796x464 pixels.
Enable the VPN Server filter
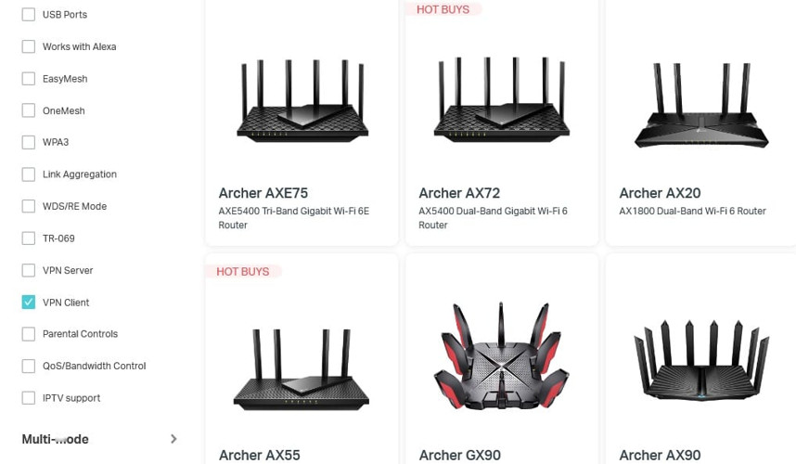click(x=29, y=270)
